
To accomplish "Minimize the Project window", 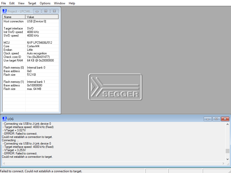I will tap(37, 11).
